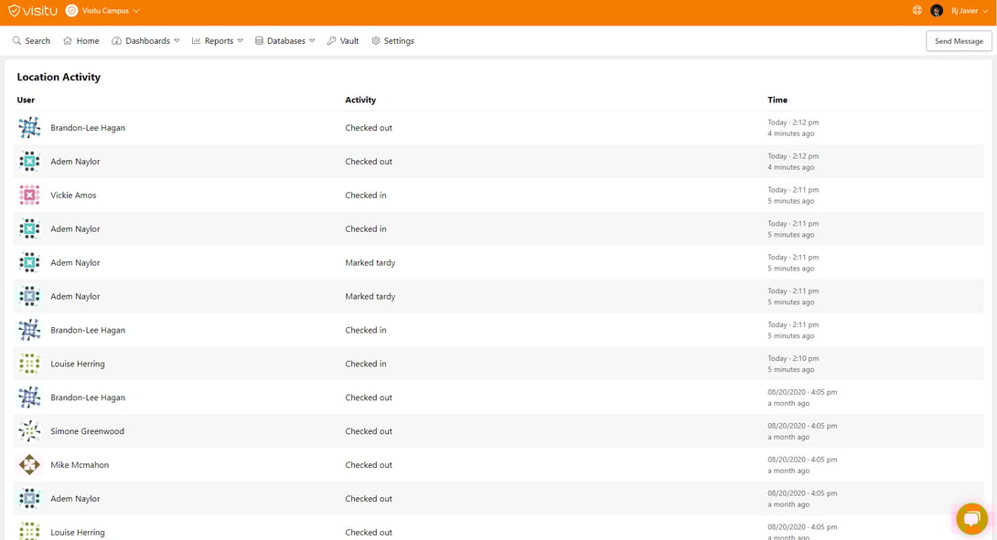Select Louise Herring's Checked in row

pos(366,364)
